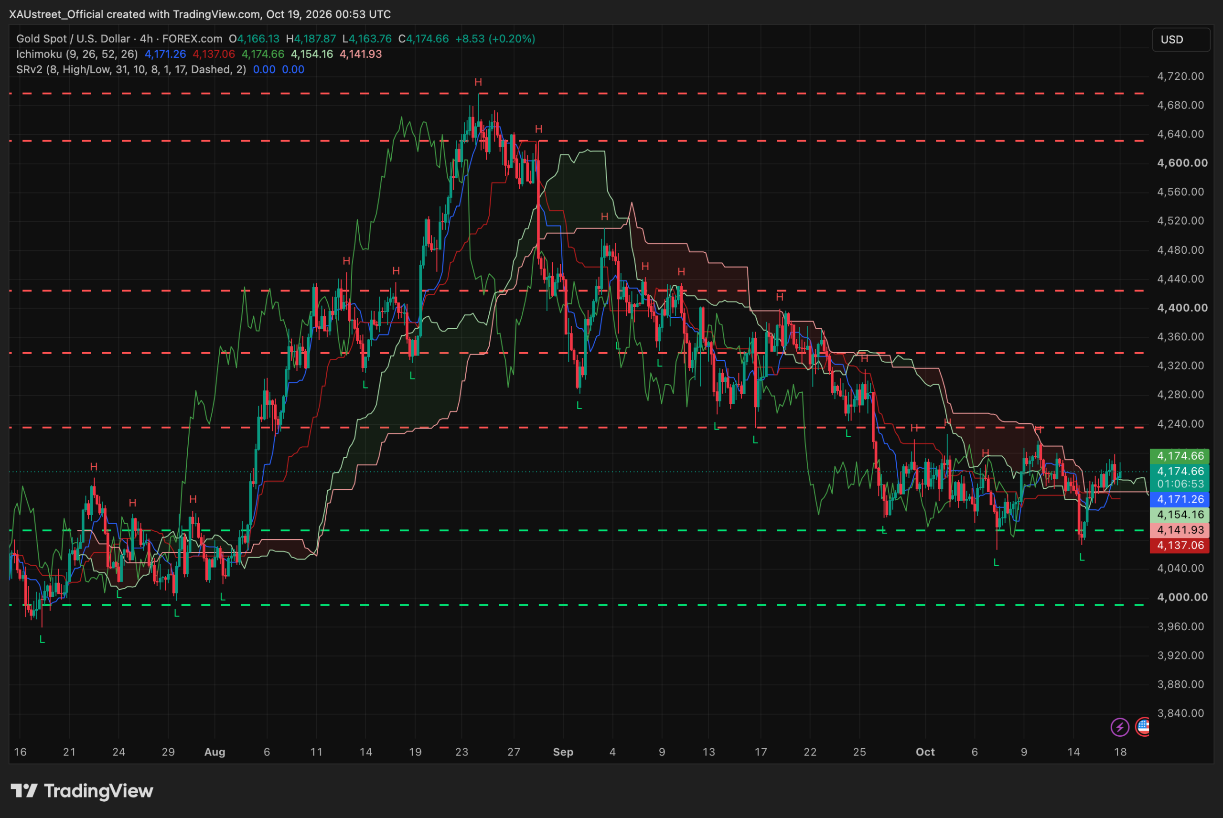Click the 4,154.16 price scale label
The image size is (1223, 818).
[1180, 515]
